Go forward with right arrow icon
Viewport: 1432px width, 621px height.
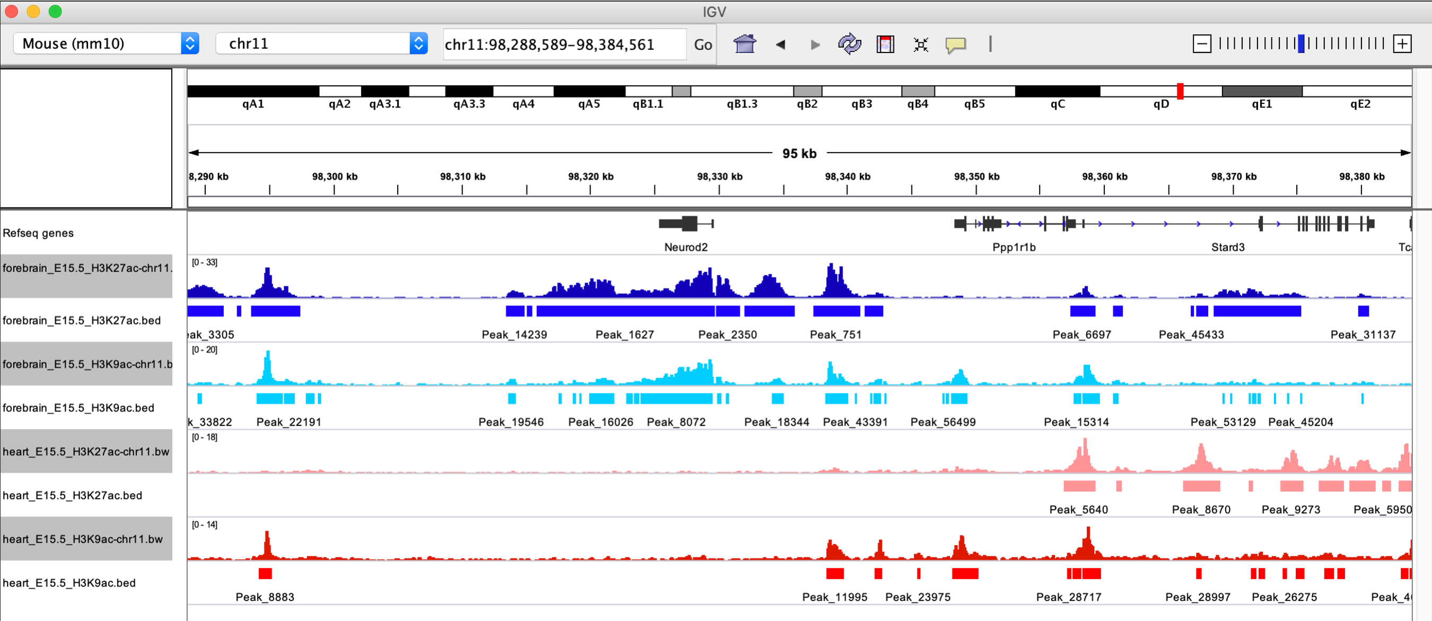click(815, 45)
